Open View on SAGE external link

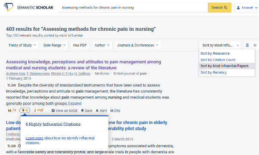65,111
